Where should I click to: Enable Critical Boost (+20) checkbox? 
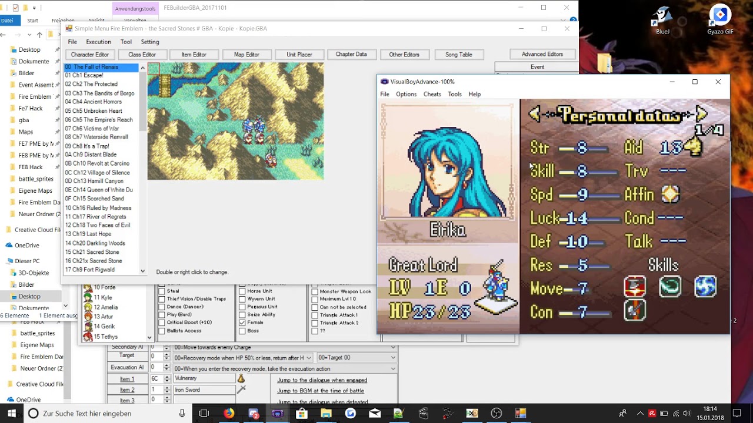click(162, 323)
